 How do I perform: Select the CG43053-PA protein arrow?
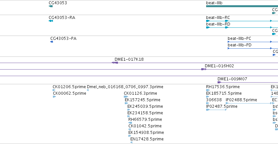(x=52, y=42)
